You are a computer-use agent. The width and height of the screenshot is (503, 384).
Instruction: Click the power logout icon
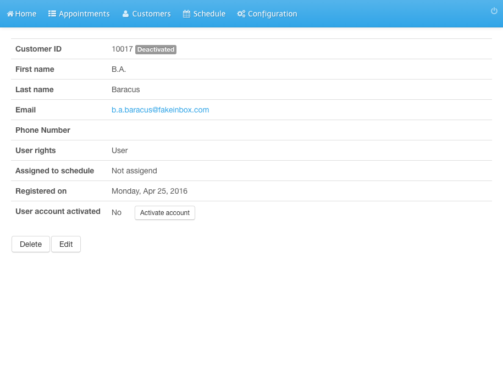click(494, 11)
